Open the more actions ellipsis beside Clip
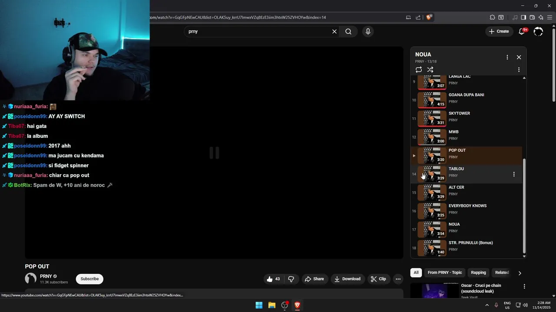This screenshot has width=556, height=312. [398, 279]
